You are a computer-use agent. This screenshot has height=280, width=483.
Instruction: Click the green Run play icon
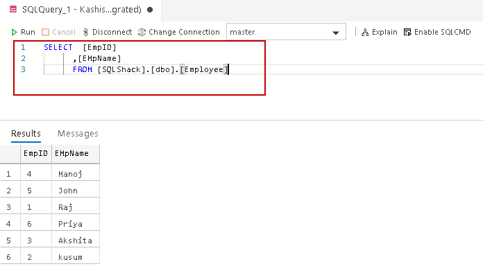(x=14, y=32)
